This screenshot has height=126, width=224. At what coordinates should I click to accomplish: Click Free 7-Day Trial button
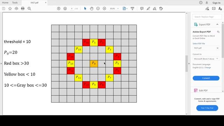pyautogui.click(x=207, y=108)
